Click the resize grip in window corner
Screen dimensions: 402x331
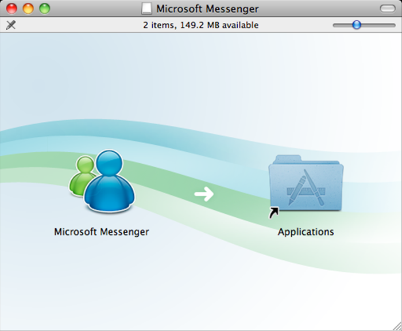click(397, 326)
